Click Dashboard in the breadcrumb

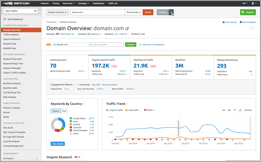point(52,22)
